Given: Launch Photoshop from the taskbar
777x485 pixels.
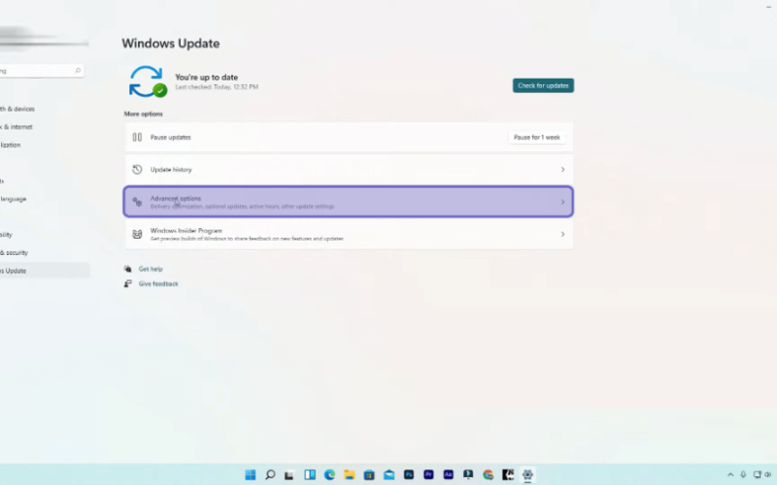Looking at the screenshot, I should 409,474.
